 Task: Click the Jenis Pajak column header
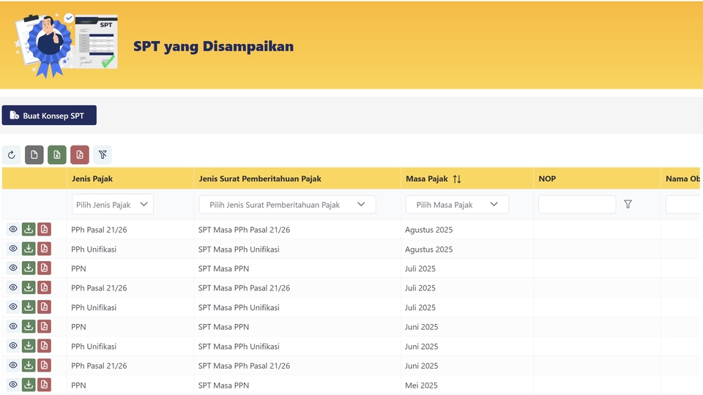click(92, 179)
